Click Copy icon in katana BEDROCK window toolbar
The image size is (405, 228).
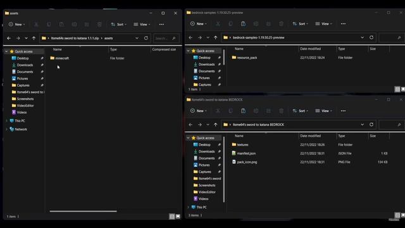(x=230, y=111)
